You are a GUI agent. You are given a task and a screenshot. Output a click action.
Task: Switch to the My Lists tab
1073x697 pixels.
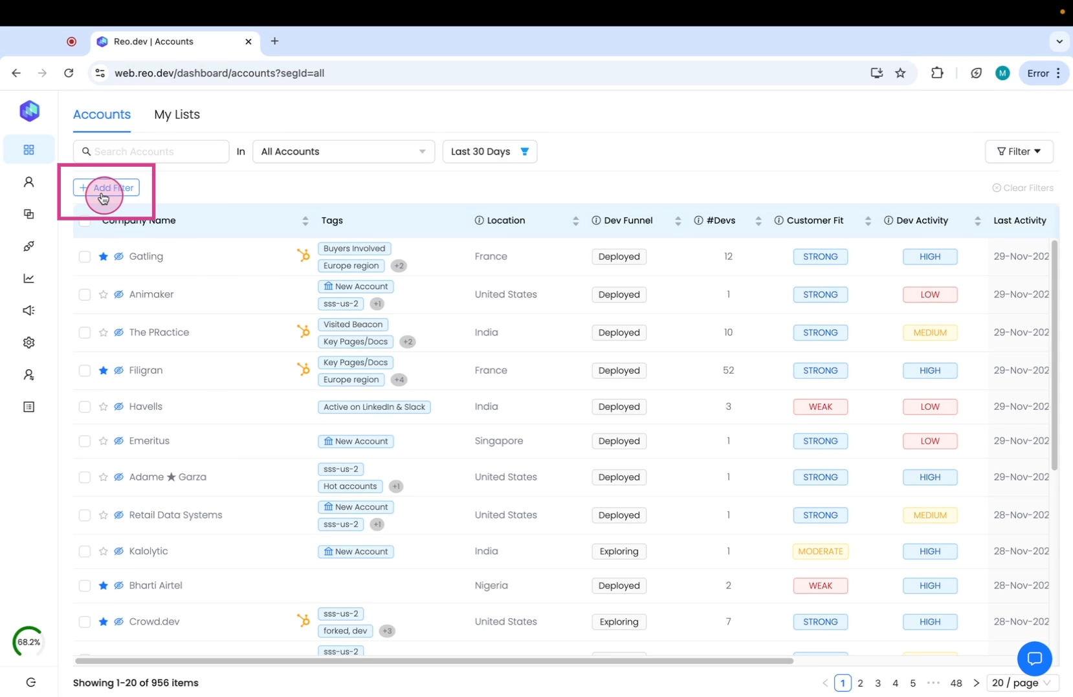177,114
